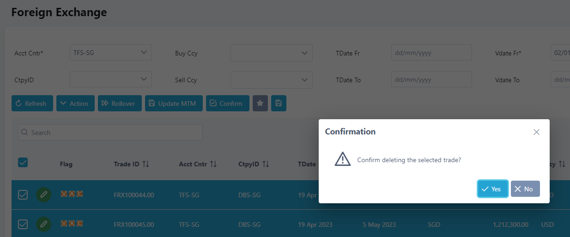
Task: Edit trade FRX100045.00 with pencil icon
Action: pos(43,225)
